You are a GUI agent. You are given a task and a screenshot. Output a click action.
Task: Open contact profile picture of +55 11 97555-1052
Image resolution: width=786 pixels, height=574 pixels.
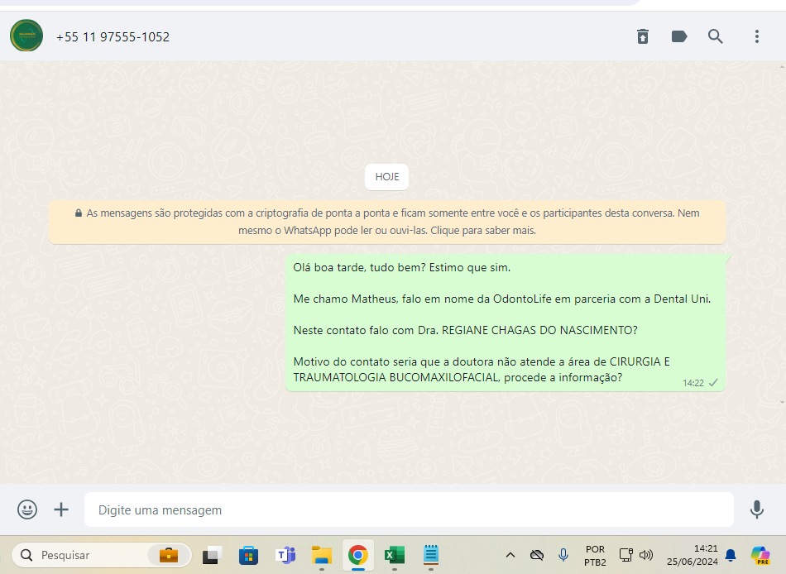pos(26,36)
